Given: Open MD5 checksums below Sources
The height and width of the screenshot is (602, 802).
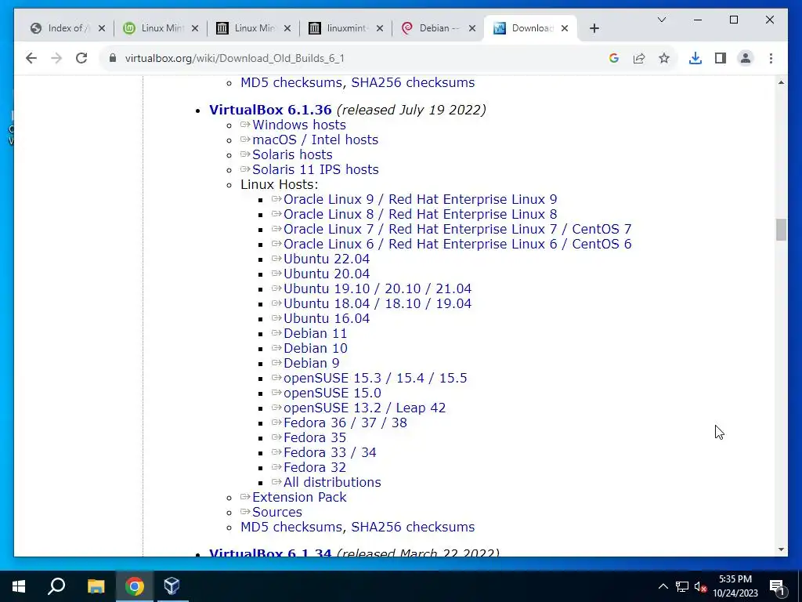Looking at the screenshot, I should coord(291,527).
